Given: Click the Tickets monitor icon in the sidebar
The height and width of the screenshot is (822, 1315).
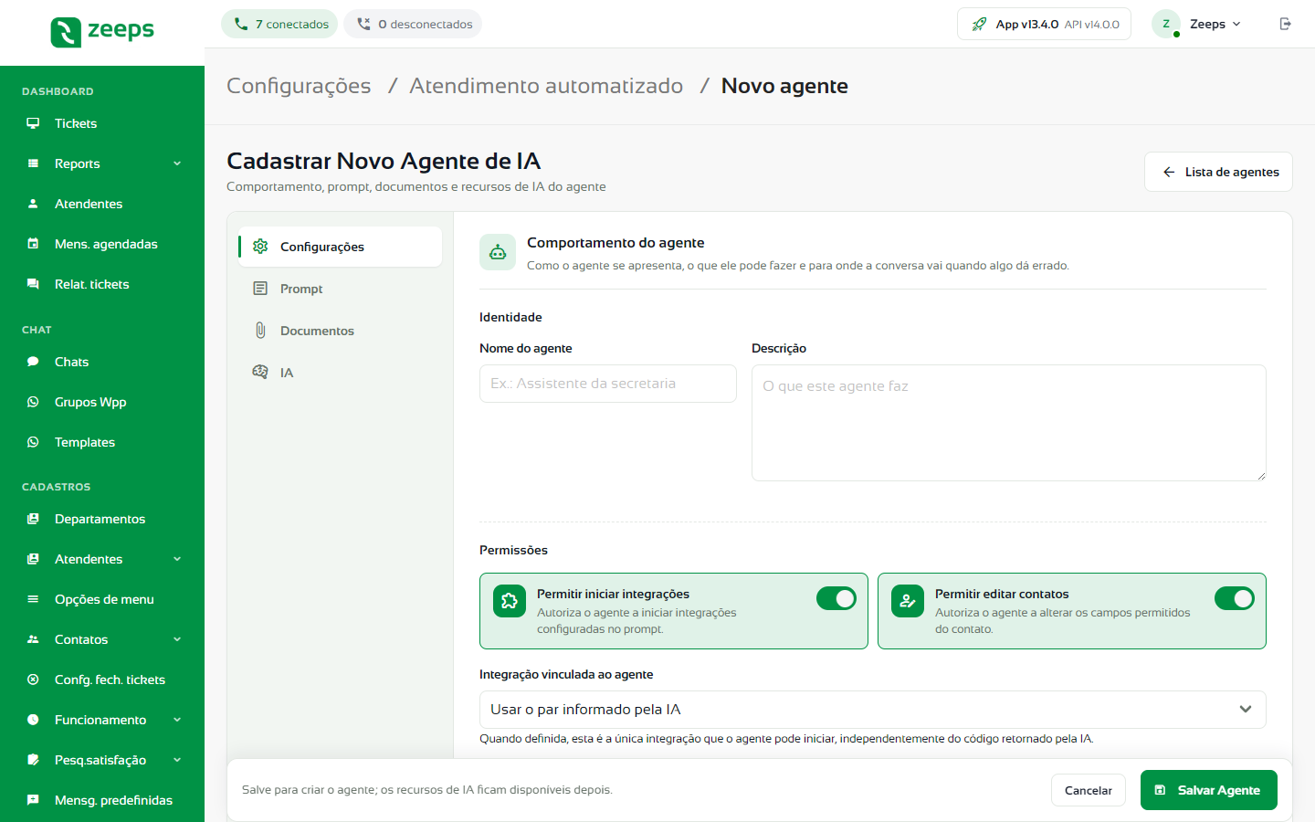Looking at the screenshot, I should point(33,123).
